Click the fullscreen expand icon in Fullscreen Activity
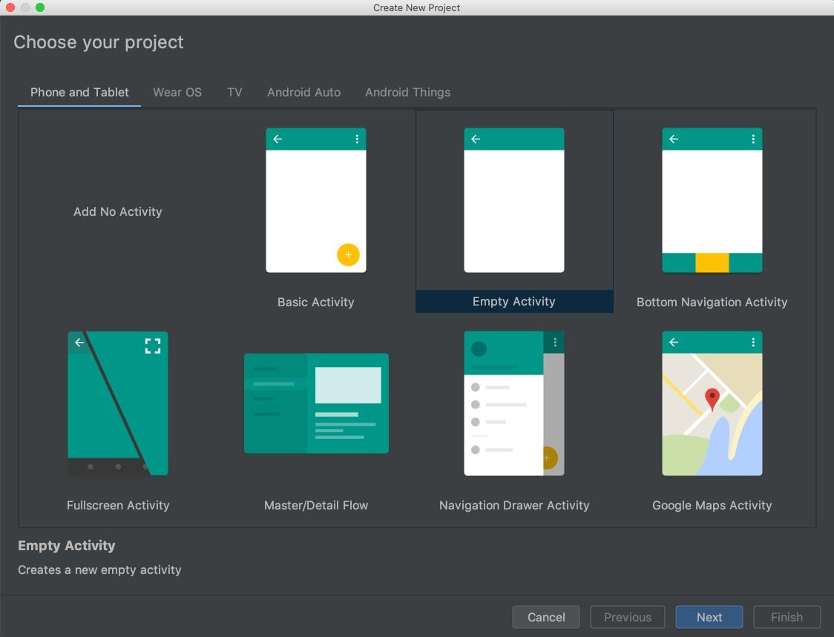Viewport: 834px width, 637px height. (x=153, y=346)
